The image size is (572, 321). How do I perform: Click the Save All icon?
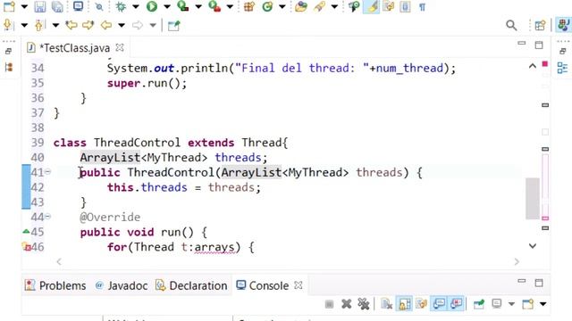coord(57,6)
